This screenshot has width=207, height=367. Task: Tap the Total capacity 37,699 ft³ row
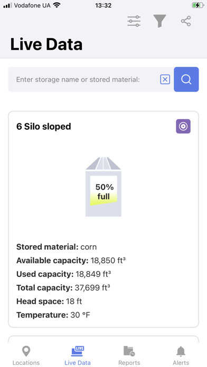(63, 288)
